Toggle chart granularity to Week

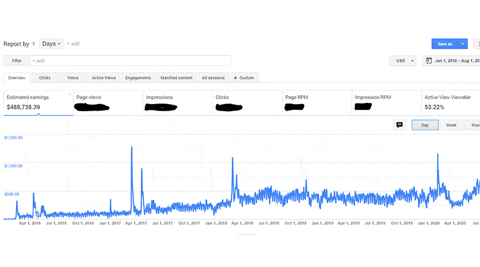coord(451,125)
